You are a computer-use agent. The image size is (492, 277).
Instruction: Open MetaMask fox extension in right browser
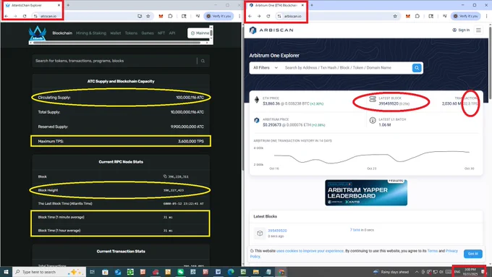click(x=407, y=16)
